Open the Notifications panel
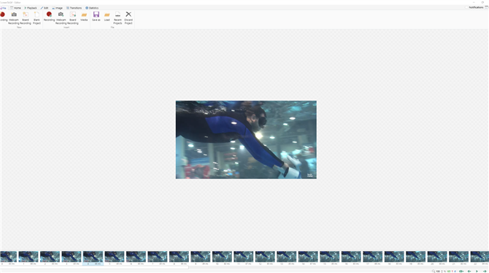This screenshot has width=489, height=273. click(476, 7)
